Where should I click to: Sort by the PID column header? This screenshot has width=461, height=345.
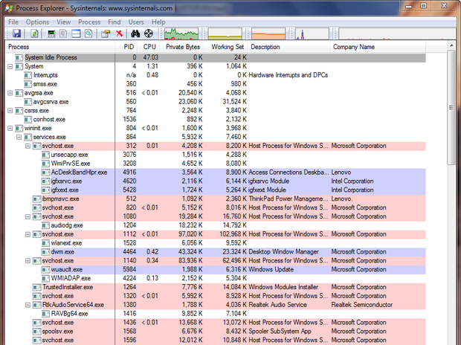click(x=126, y=47)
